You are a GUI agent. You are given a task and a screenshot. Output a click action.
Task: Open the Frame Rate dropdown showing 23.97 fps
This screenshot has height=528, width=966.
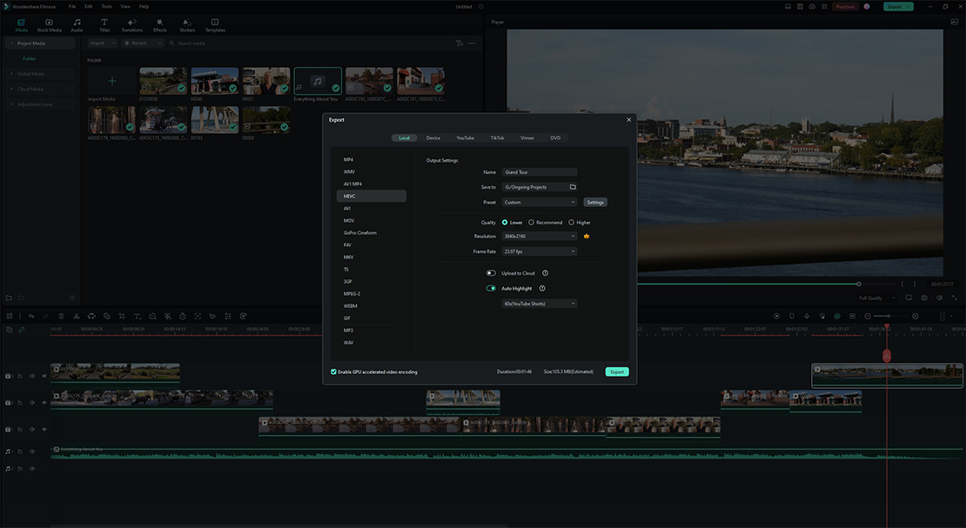[x=539, y=251]
